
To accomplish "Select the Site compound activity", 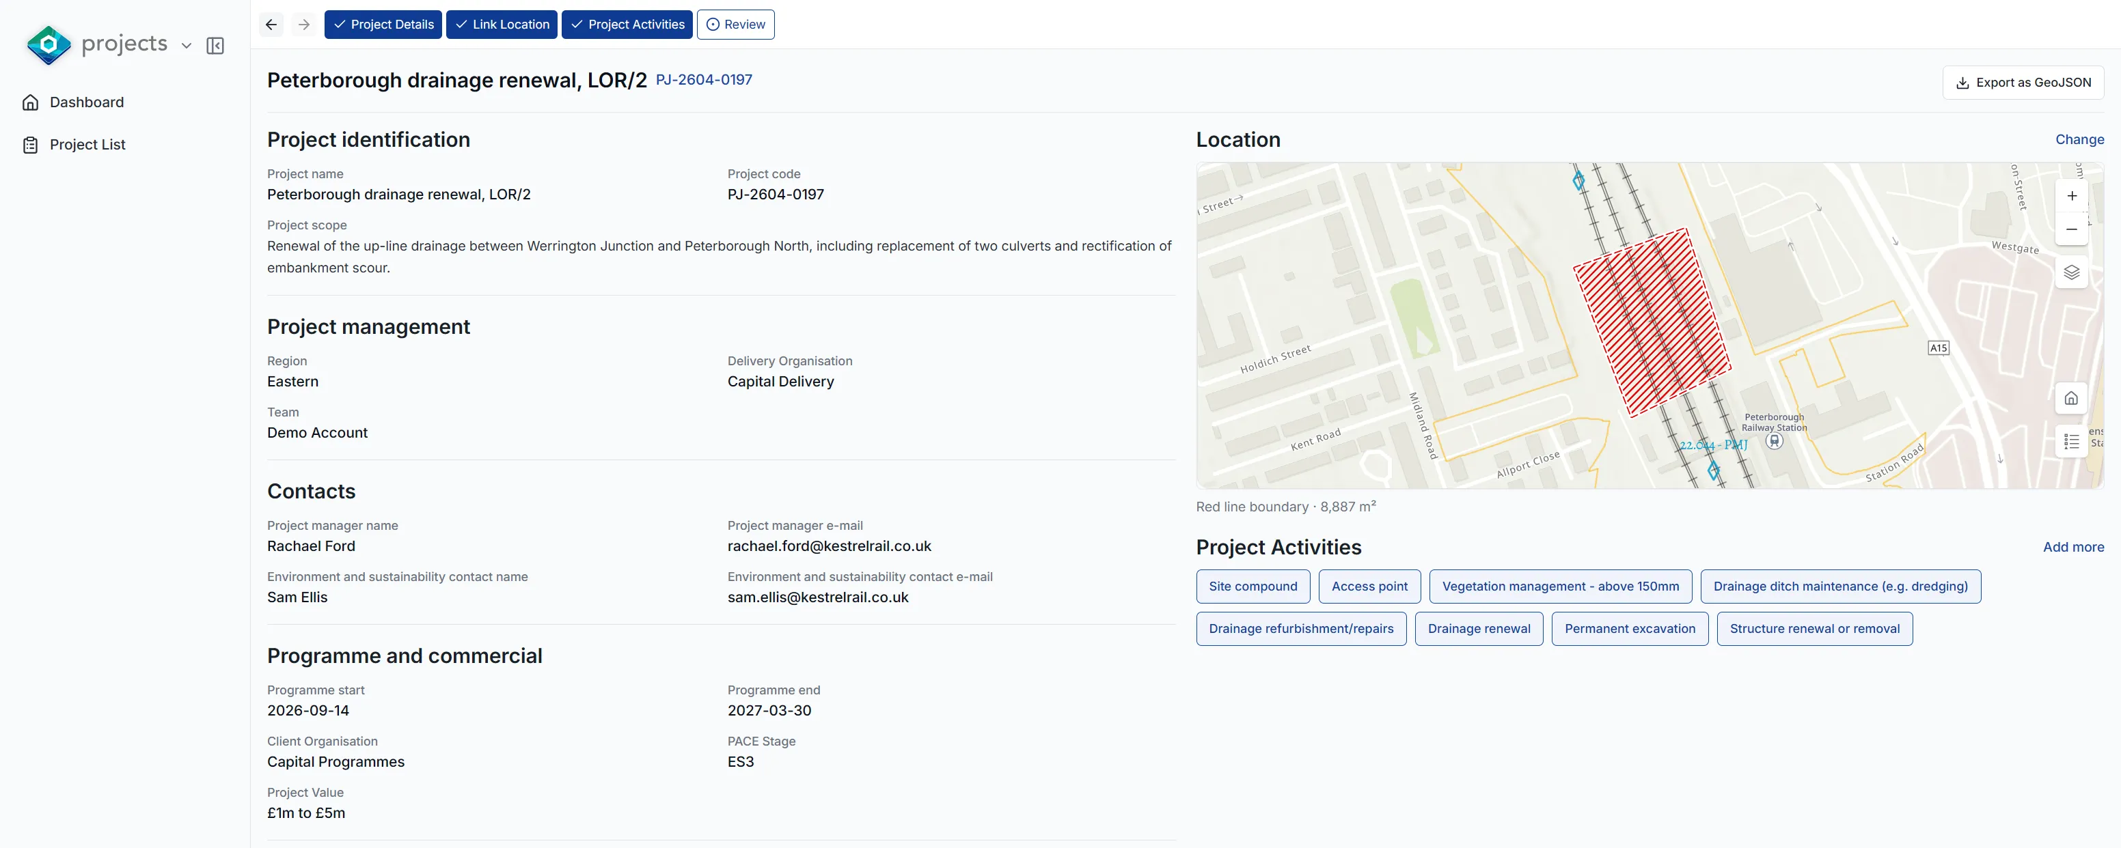I will pyautogui.click(x=1253, y=586).
